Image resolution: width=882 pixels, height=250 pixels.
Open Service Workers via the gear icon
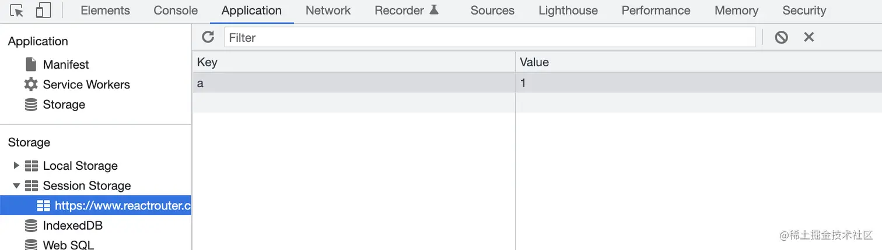point(31,84)
